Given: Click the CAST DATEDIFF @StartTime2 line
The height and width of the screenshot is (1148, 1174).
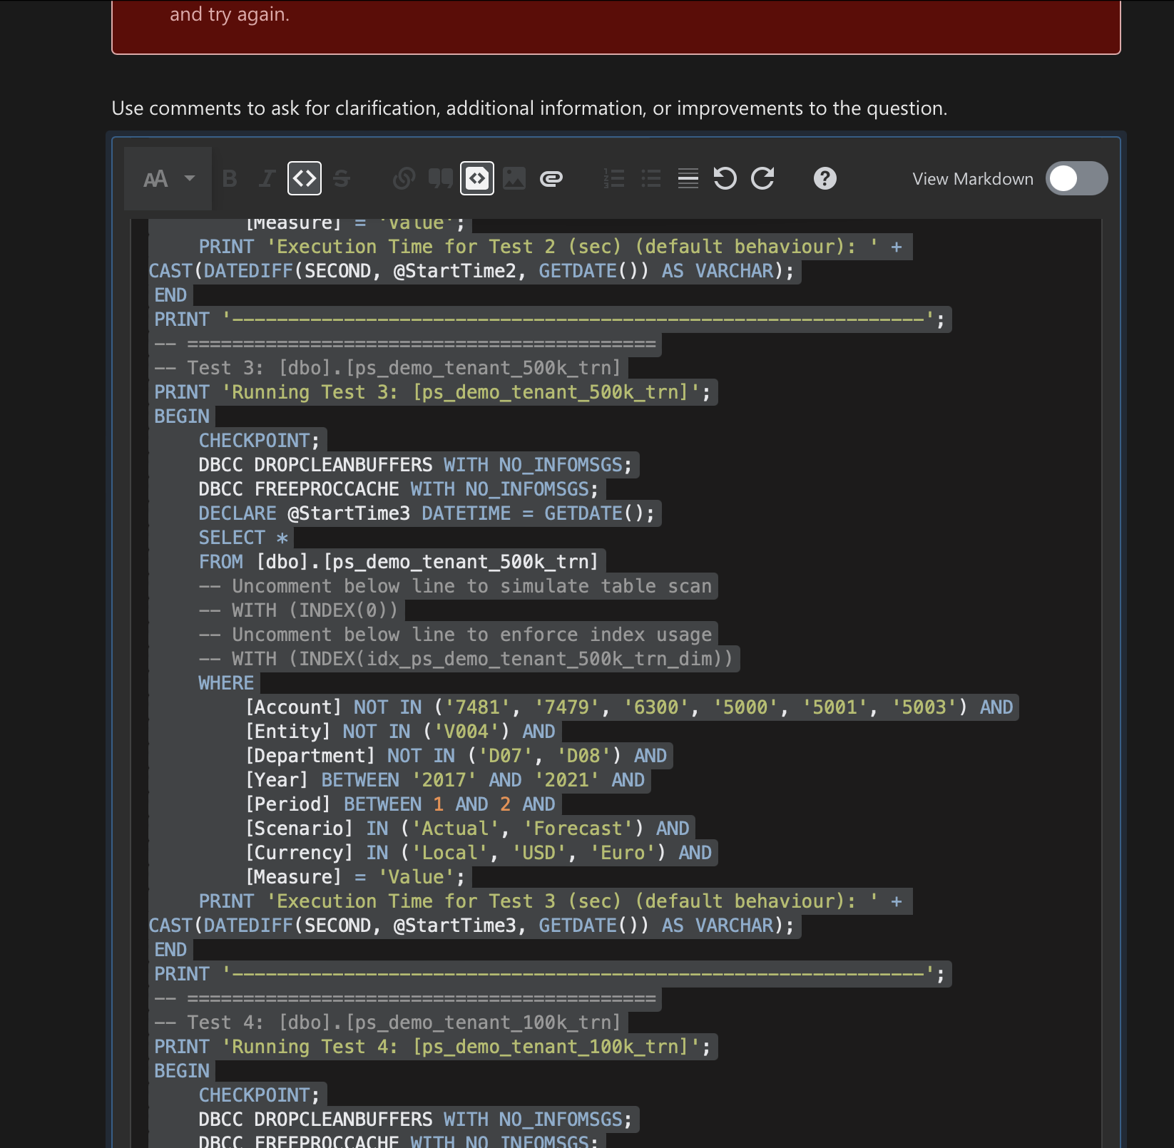Looking at the screenshot, I should (x=471, y=271).
